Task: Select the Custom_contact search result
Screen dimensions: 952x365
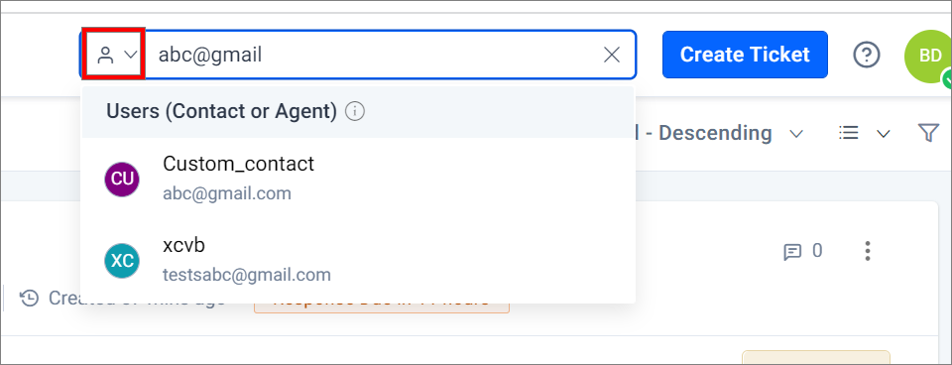Action: click(x=358, y=179)
